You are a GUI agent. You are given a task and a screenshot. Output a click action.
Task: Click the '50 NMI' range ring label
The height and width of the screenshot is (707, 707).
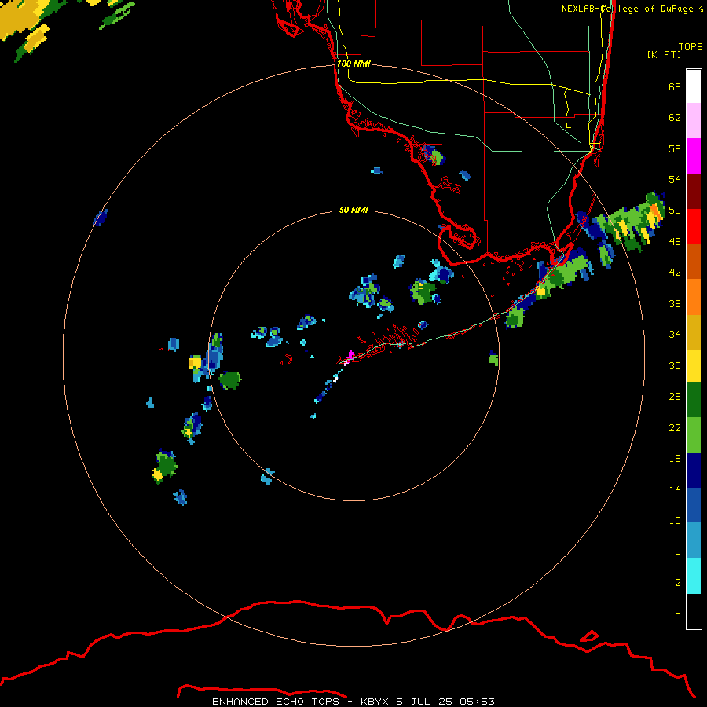(x=353, y=210)
